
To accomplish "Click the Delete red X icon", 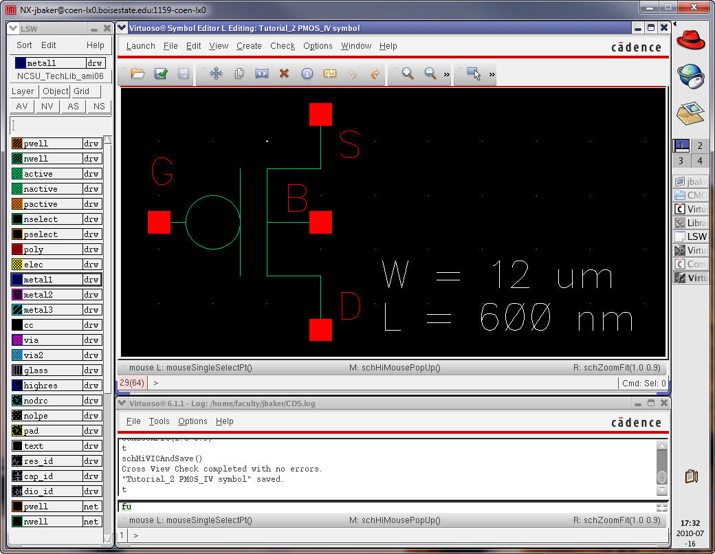I will pyautogui.click(x=284, y=74).
